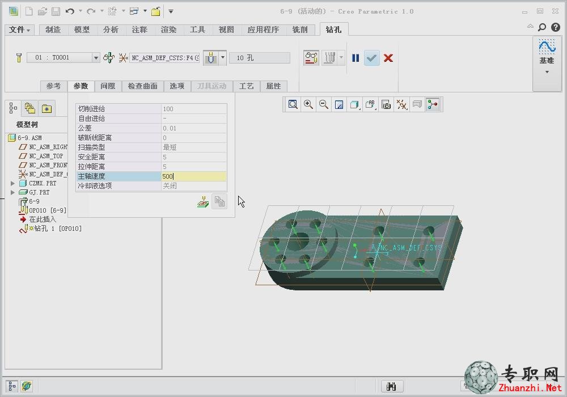Click the 10 孔 holes collector field
The height and width of the screenshot is (397, 567).
click(260, 58)
